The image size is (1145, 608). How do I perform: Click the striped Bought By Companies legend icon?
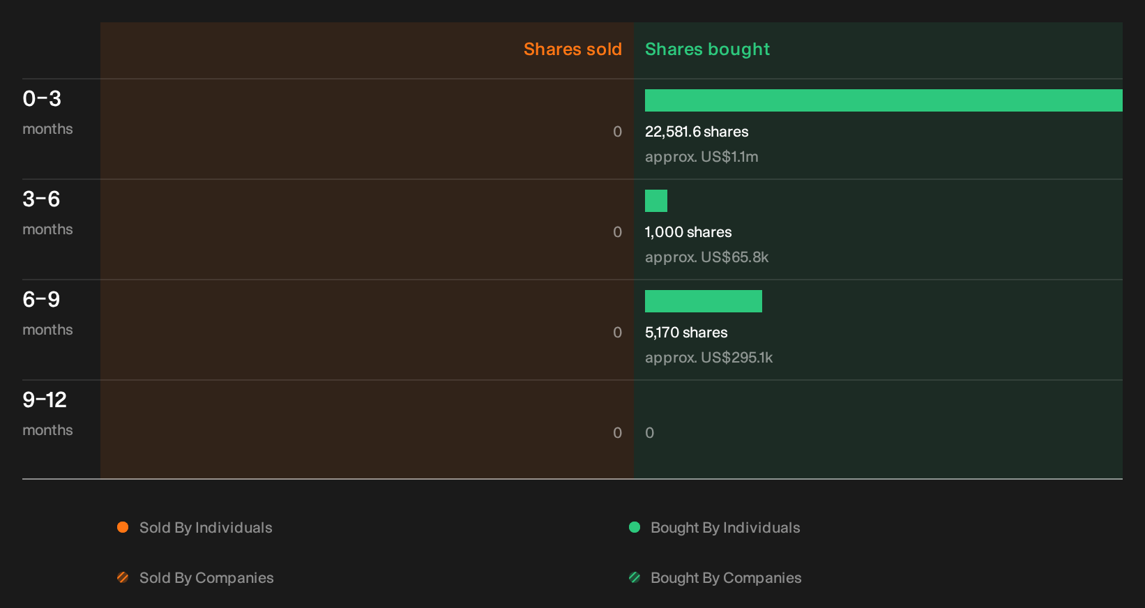(x=635, y=577)
